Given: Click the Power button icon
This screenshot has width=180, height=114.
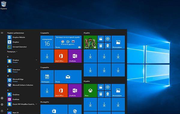Looking at the screenshot, I should (x=2, y=111).
